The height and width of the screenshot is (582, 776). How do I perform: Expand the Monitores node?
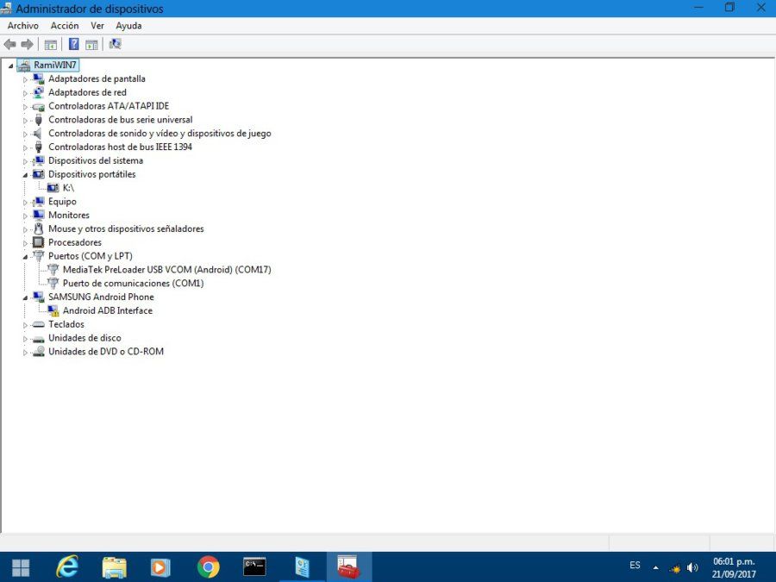pos(25,216)
